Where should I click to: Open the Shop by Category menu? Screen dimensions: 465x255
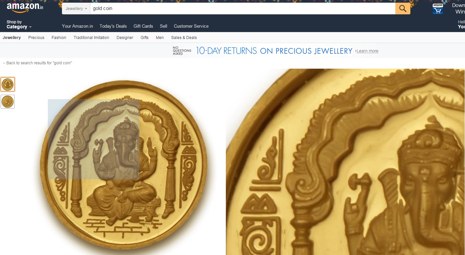pos(19,24)
